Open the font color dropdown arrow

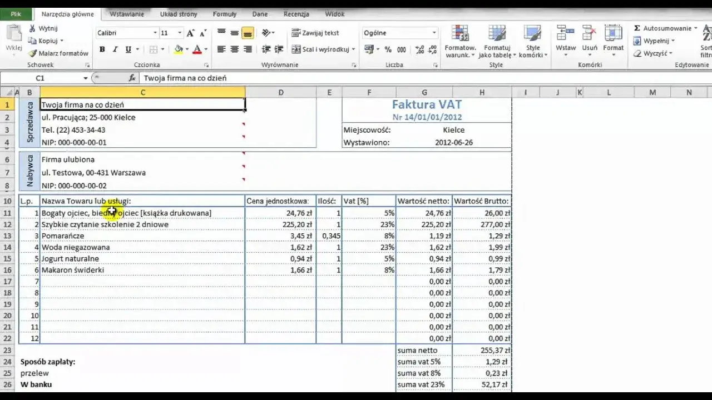[206, 49]
